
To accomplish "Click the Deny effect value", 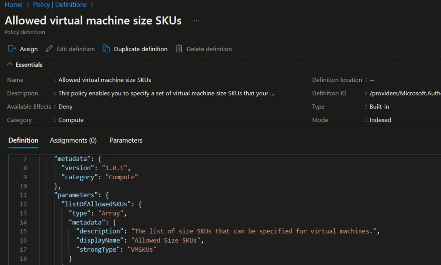I will coord(65,106).
